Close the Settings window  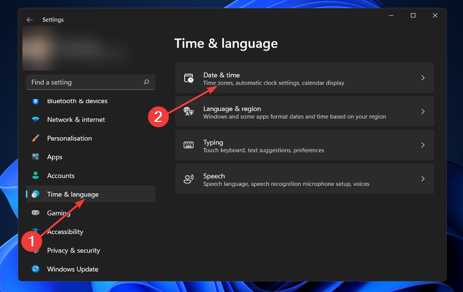coord(435,16)
